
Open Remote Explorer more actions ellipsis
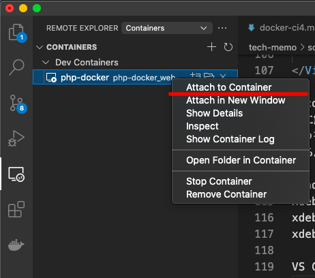(x=222, y=28)
